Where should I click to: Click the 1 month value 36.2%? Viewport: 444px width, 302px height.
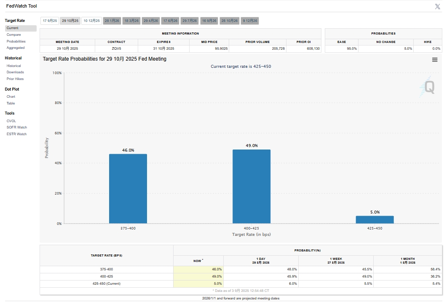(x=436, y=277)
